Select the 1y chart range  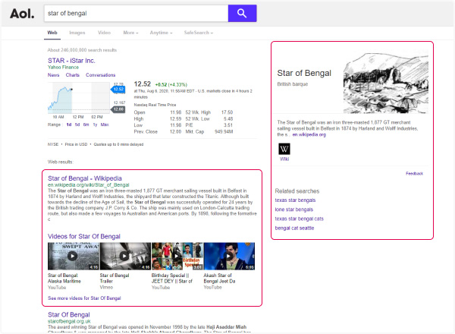95,124
